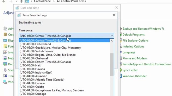Select (UTC-04:00) Caracas
Image resolution: width=172 pixels, height=96 pixels.
pos(64,83)
